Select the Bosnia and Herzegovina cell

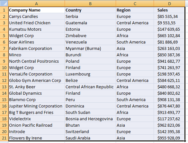(x=90, y=119)
